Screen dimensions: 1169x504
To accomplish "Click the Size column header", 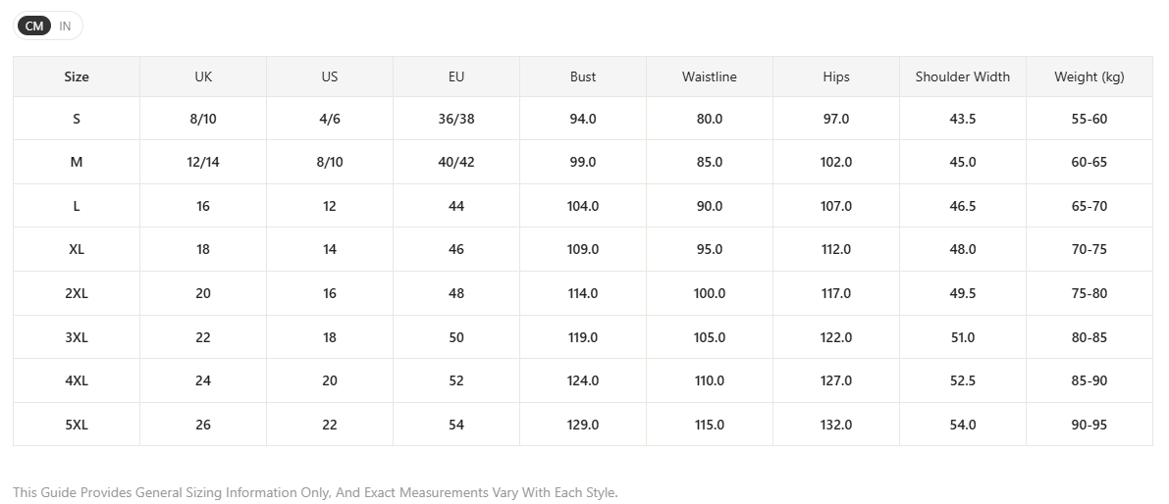I will (x=76, y=76).
